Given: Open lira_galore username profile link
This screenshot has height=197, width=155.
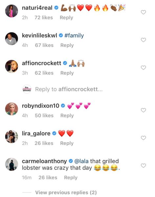Looking at the screenshot, I should [36, 134].
